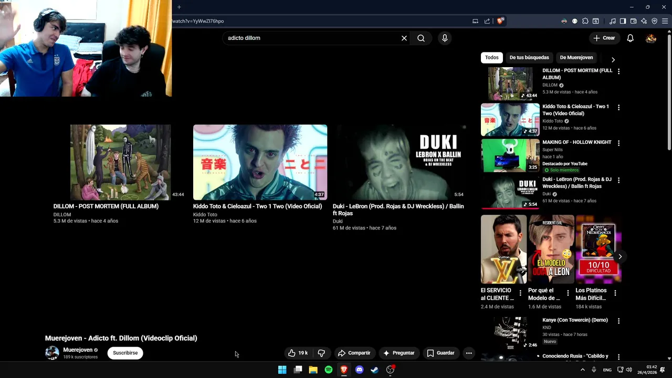This screenshot has width=672, height=378.
Task: Open options for sidebar Kiddo Toto video
Action: [618, 107]
